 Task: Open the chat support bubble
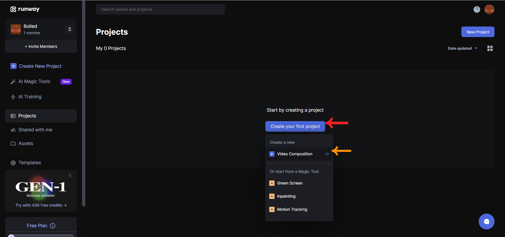[486, 221]
